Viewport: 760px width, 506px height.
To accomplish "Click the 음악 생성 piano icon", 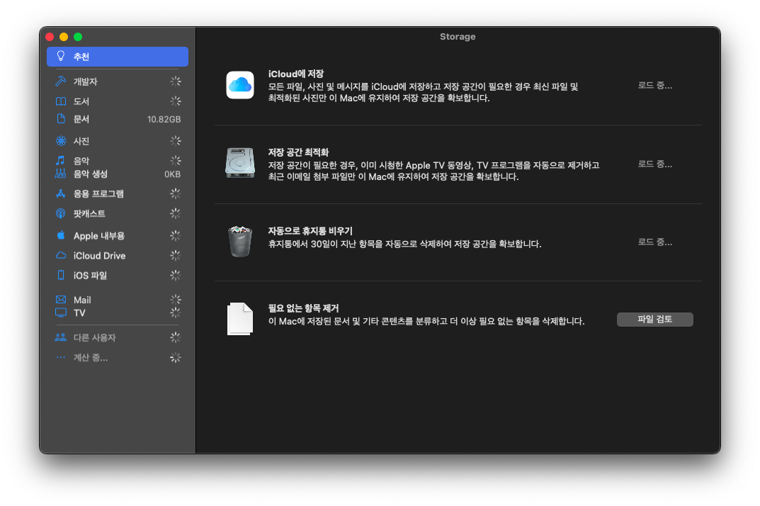I will tap(60, 174).
